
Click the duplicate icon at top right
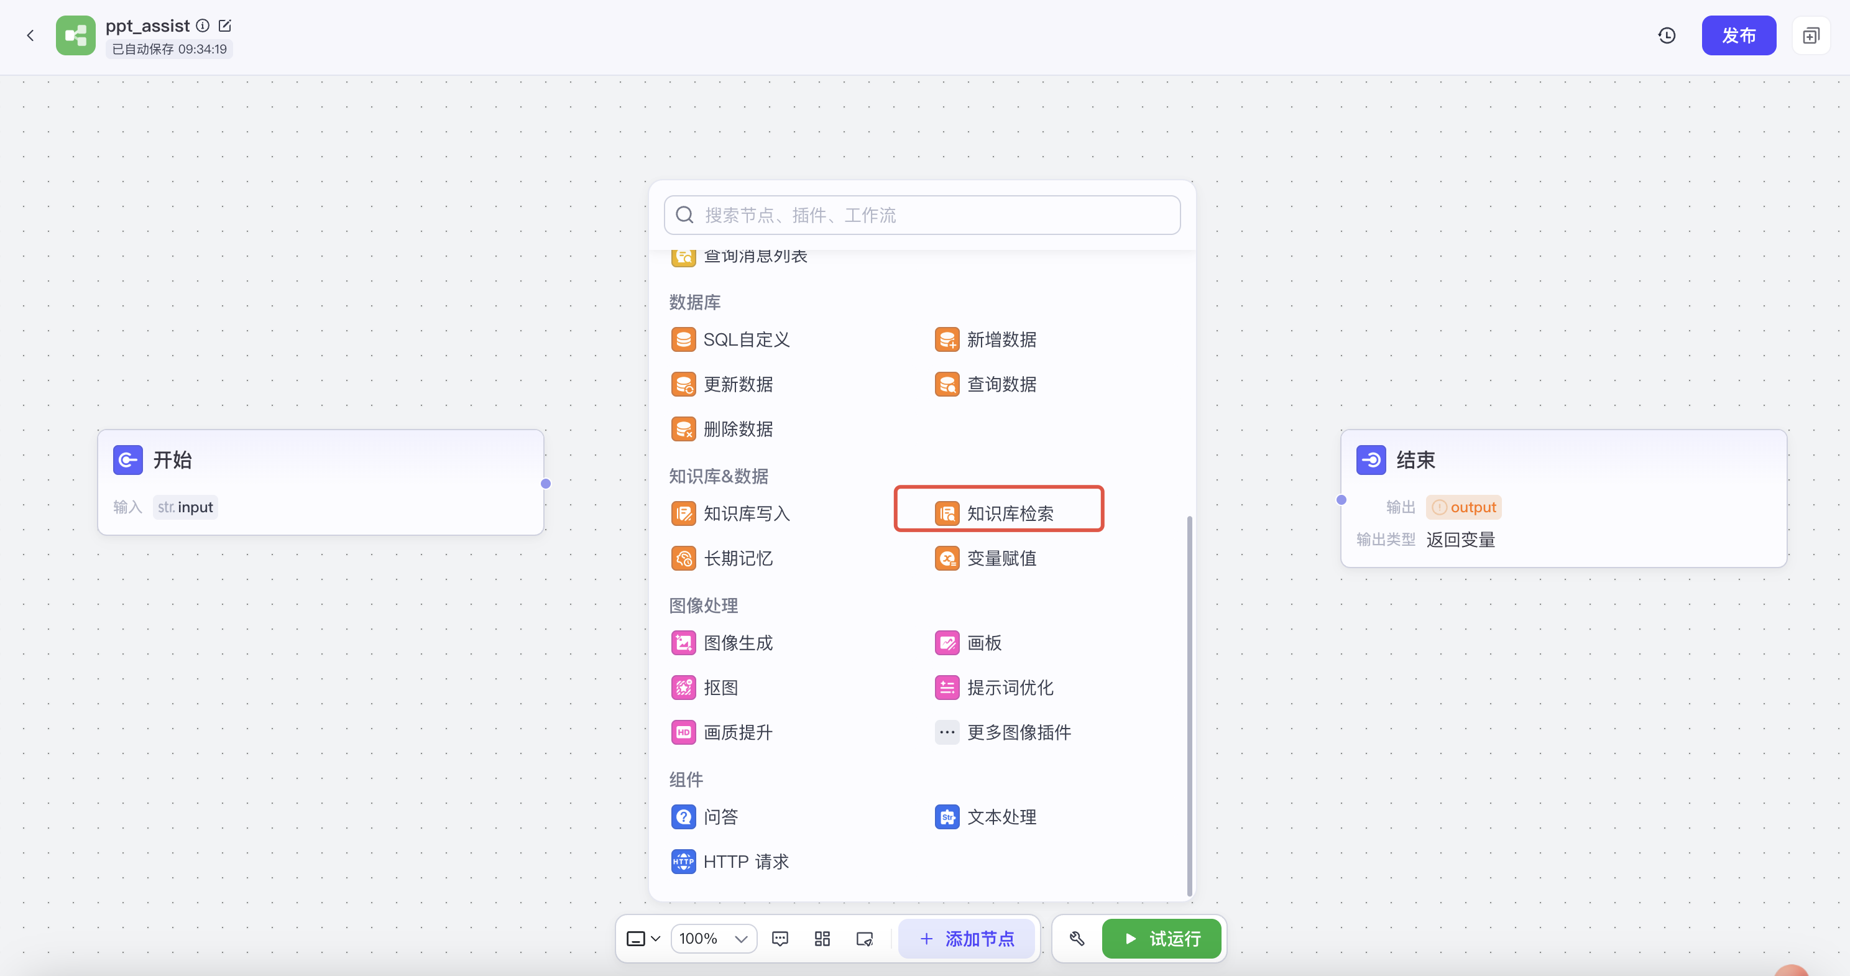point(1810,35)
